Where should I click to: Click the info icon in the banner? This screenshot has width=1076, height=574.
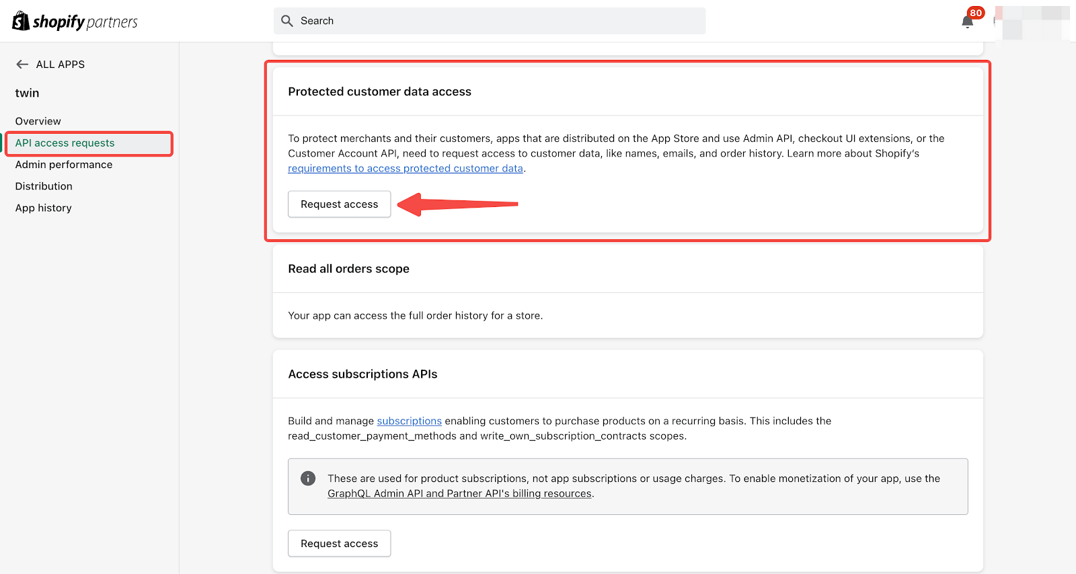click(308, 479)
